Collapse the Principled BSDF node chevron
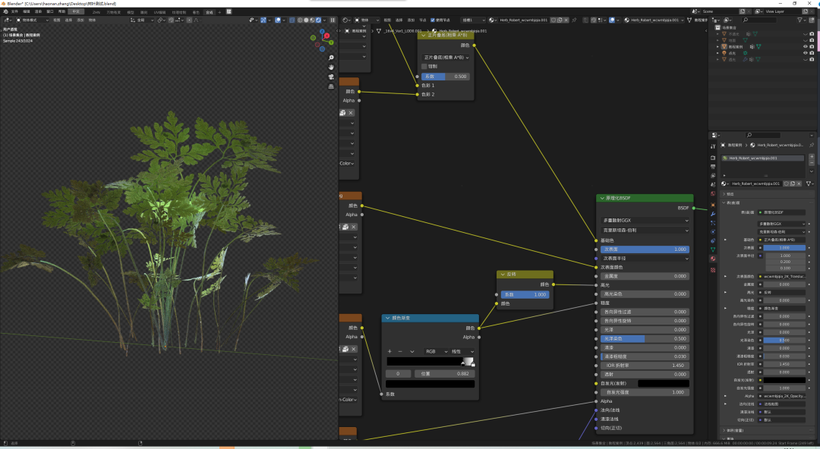 [602, 198]
